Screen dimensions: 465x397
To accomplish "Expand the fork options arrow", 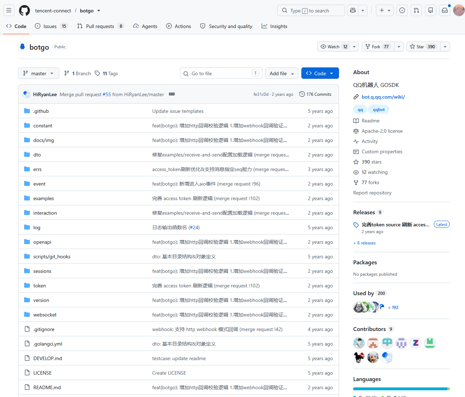I will coord(399,46).
